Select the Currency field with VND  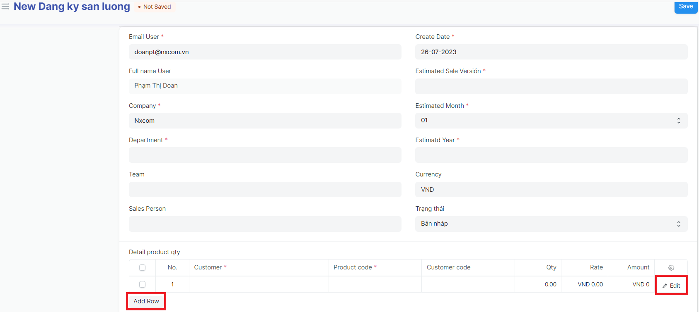tap(551, 190)
